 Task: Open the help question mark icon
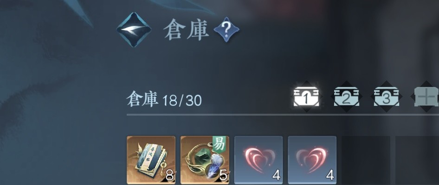(226, 30)
